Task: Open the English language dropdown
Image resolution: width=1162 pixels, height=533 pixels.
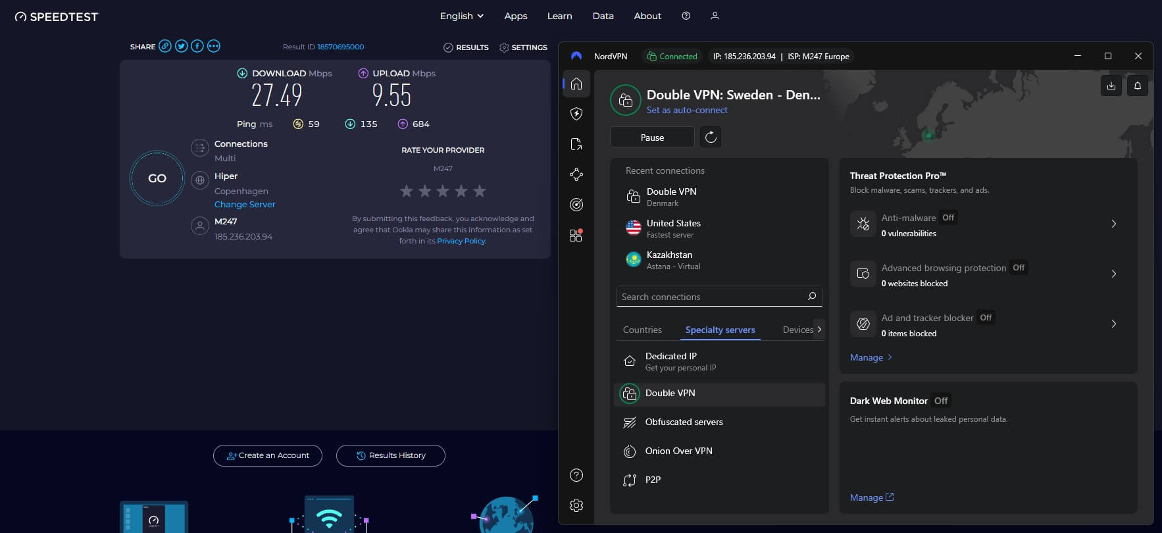Action: click(x=462, y=16)
